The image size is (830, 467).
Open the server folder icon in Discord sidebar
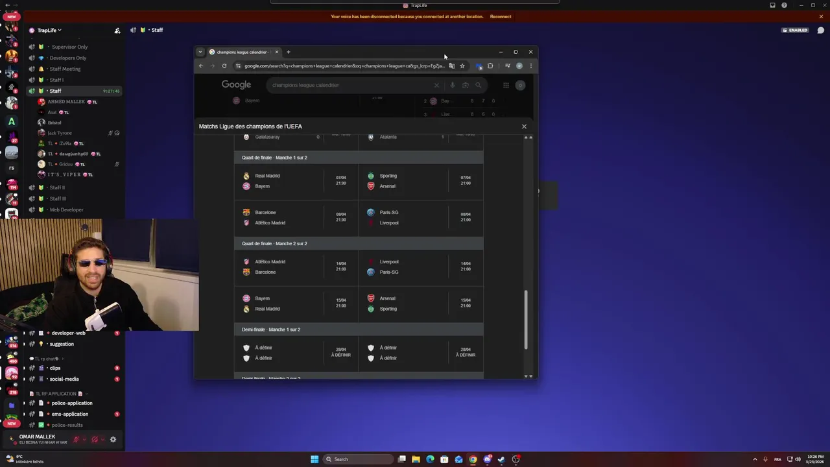click(x=11, y=405)
